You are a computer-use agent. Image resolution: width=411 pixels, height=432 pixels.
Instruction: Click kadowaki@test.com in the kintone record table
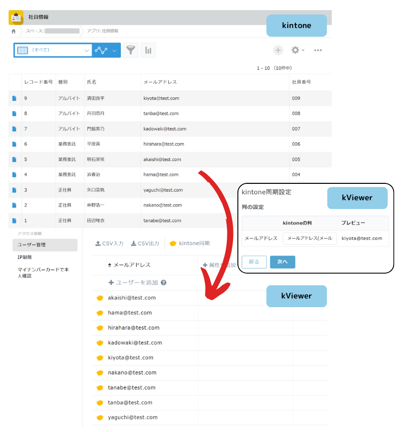click(x=165, y=129)
